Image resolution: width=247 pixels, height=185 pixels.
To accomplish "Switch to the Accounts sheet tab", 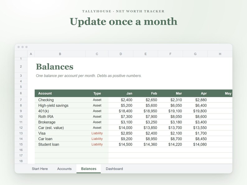I will [64, 169].
